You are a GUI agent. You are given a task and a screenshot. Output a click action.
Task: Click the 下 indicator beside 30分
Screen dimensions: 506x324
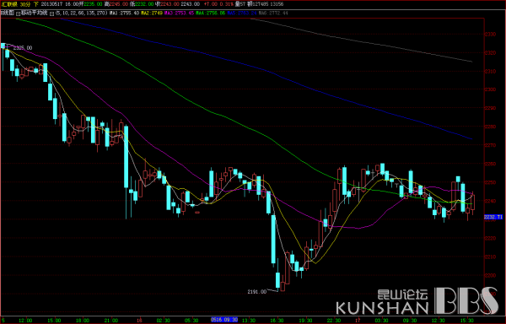[35, 4]
